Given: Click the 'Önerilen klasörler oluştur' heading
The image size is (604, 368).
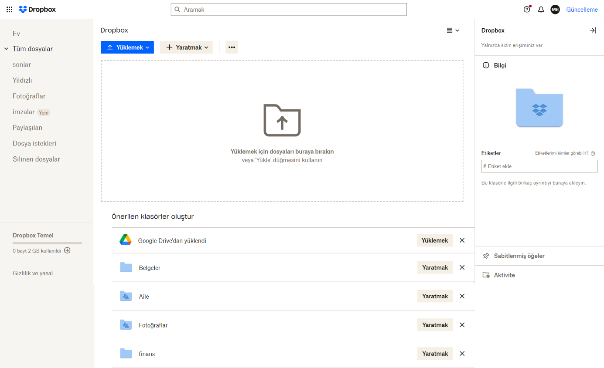Looking at the screenshot, I should tap(153, 216).
